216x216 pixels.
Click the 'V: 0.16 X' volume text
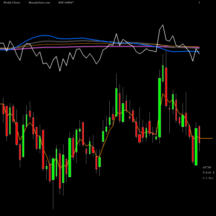point(209,172)
